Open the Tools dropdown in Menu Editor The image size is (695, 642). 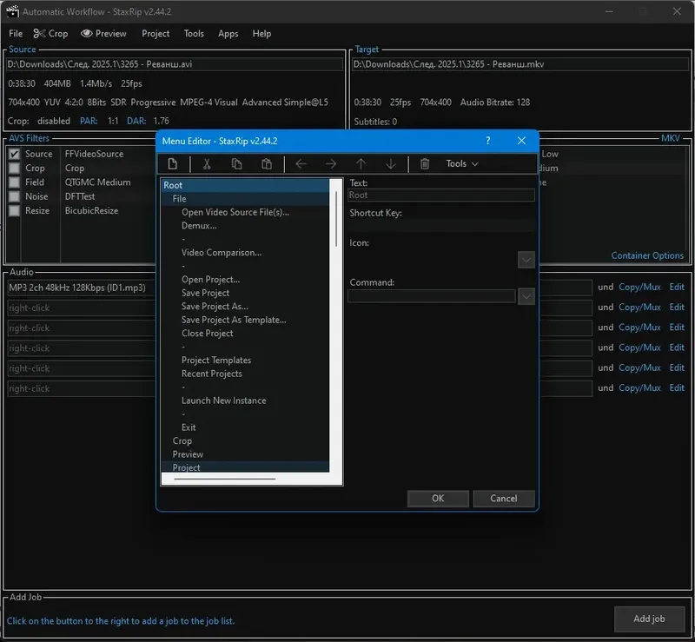(461, 164)
